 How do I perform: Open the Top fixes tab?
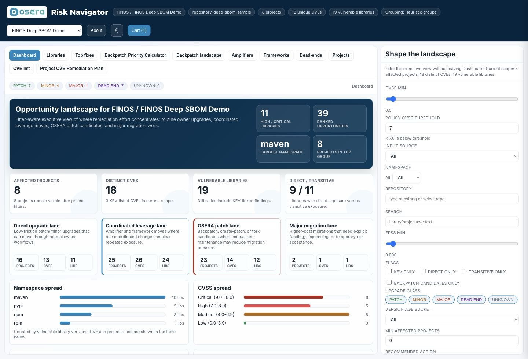click(85, 55)
